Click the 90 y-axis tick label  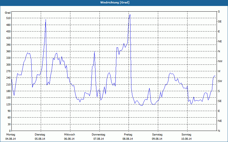pos(9,111)
